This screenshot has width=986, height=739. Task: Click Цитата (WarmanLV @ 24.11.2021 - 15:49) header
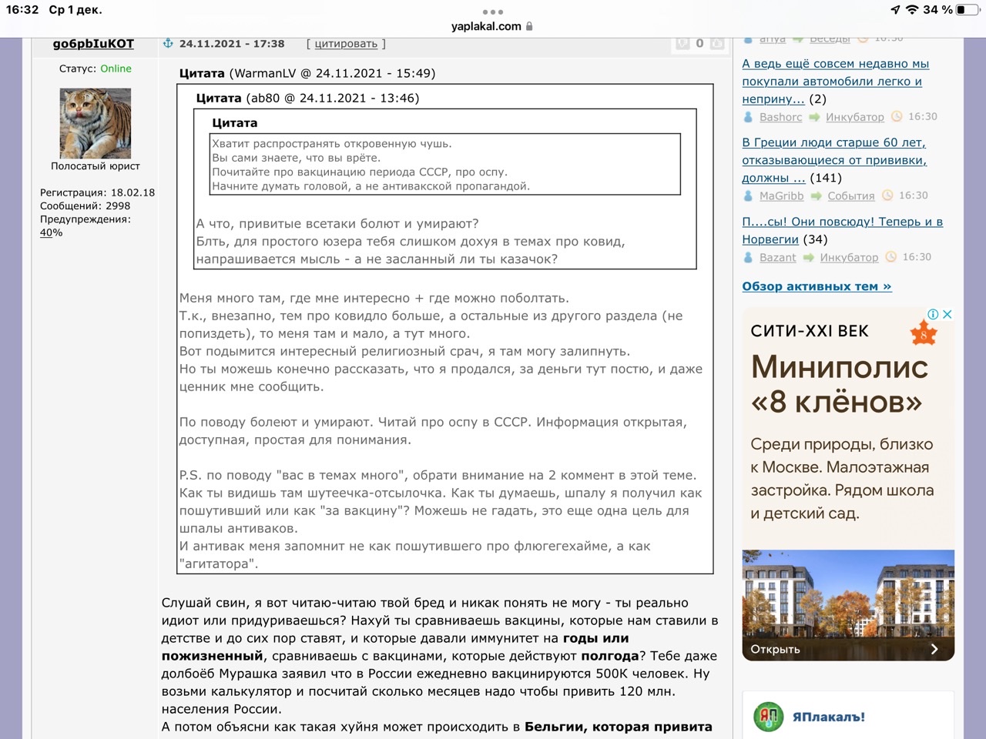point(307,73)
